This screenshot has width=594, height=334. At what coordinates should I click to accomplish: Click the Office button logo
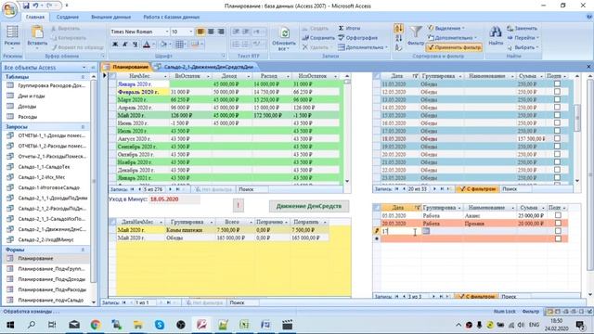tap(9, 9)
